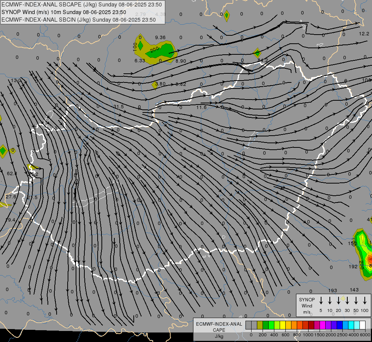Click the 6000 tick label on the CAPE scale
Image resolution: width=372 pixels, height=342 pixels.
[x=365, y=335]
